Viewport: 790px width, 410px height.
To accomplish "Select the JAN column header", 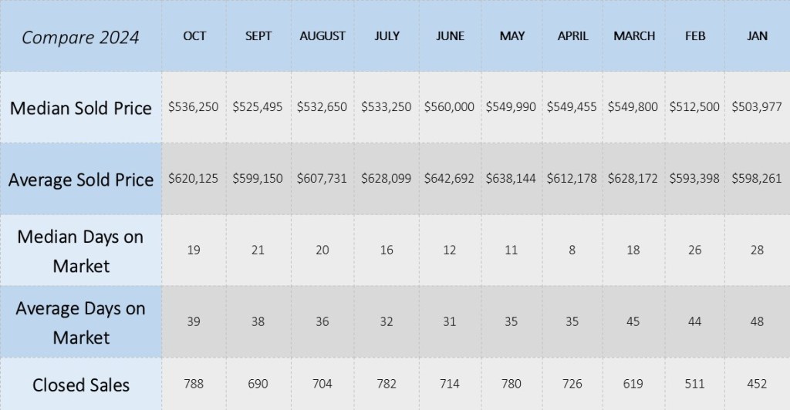I will point(758,36).
